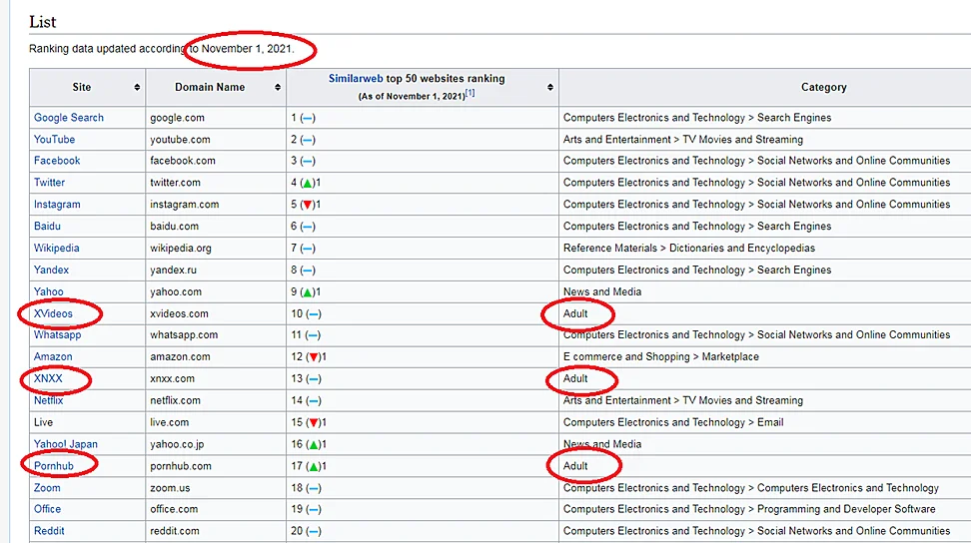Select 'Reference Materials > Dictionaries and Encyclopedias' category
971x543 pixels.
pos(689,248)
